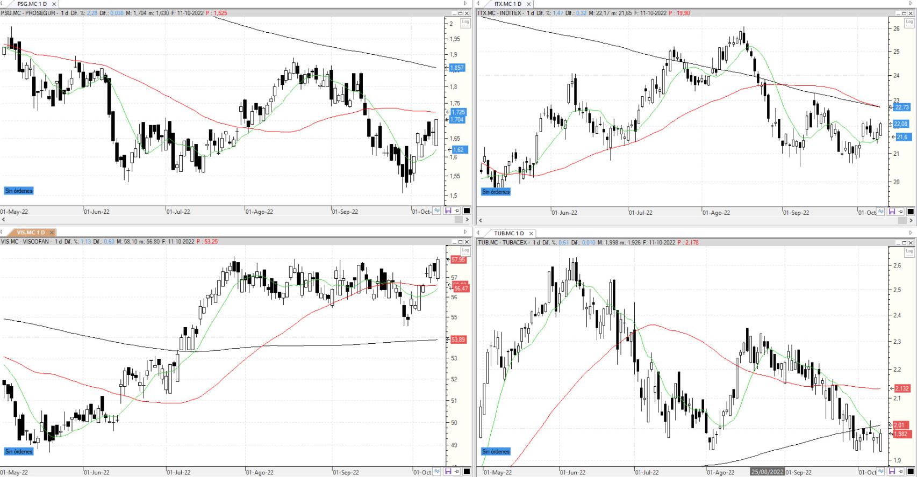
Task: Click the 'Sin órdenes' button in Prosegur chart
Action: point(19,191)
